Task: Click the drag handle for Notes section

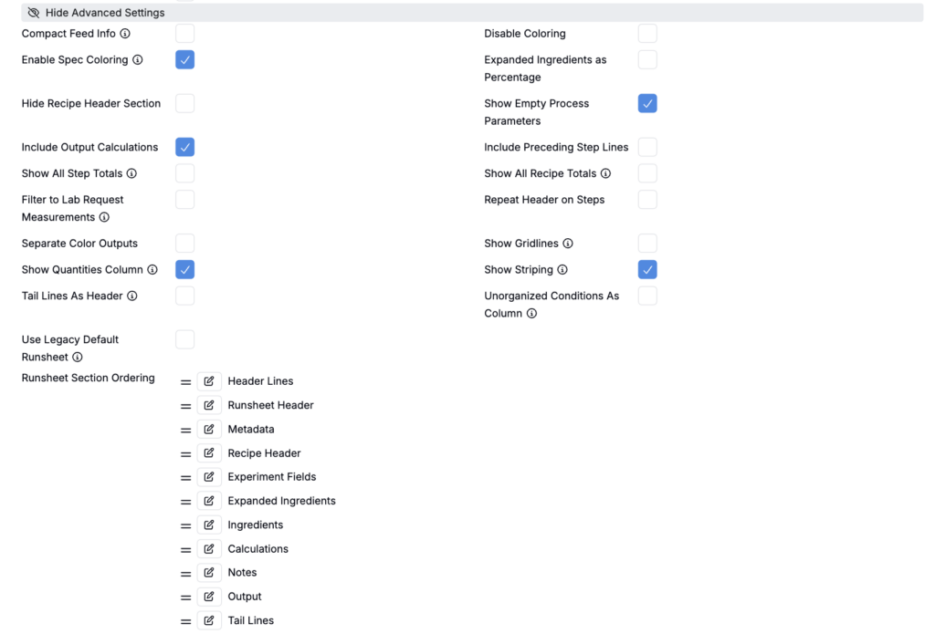Action: (x=186, y=574)
